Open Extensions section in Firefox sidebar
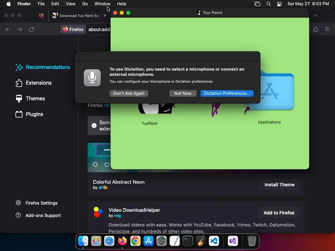 pos(34,83)
